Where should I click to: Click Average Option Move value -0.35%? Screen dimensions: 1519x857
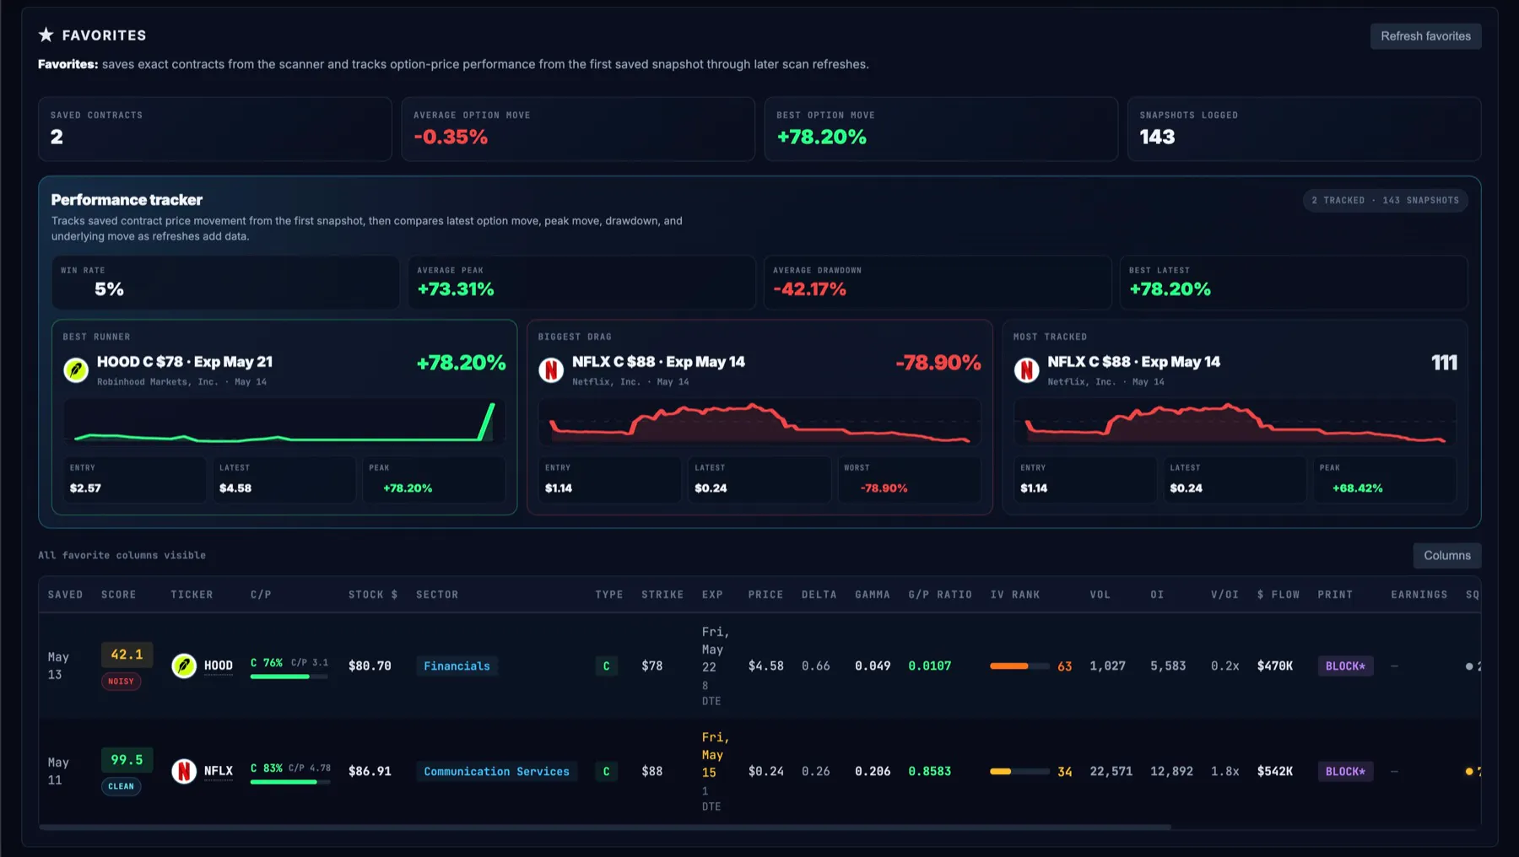click(x=451, y=137)
